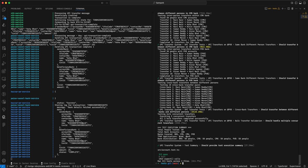
Task: Open the Search view in activity bar
Action: click(x=4, y=55)
